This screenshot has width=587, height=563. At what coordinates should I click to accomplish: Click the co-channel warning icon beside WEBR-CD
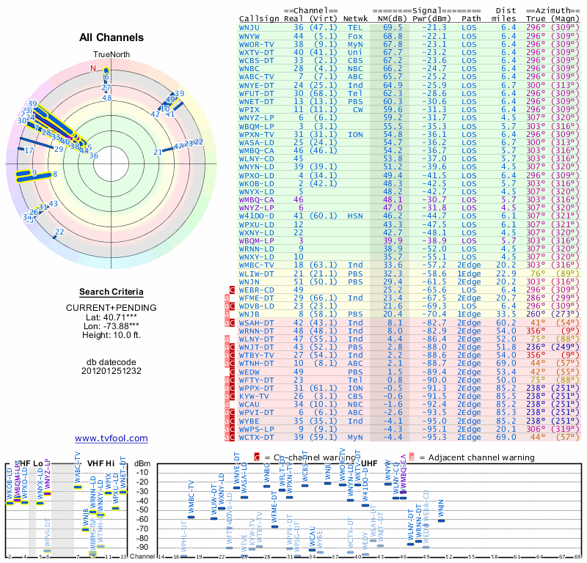click(232, 290)
